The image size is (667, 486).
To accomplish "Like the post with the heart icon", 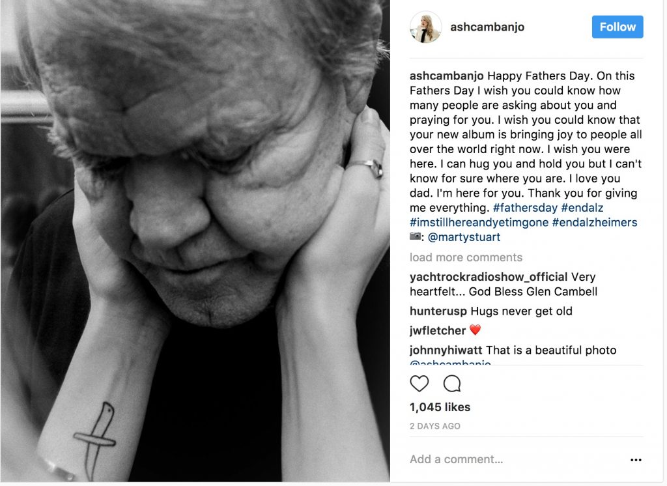I will pyautogui.click(x=419, y=384).
